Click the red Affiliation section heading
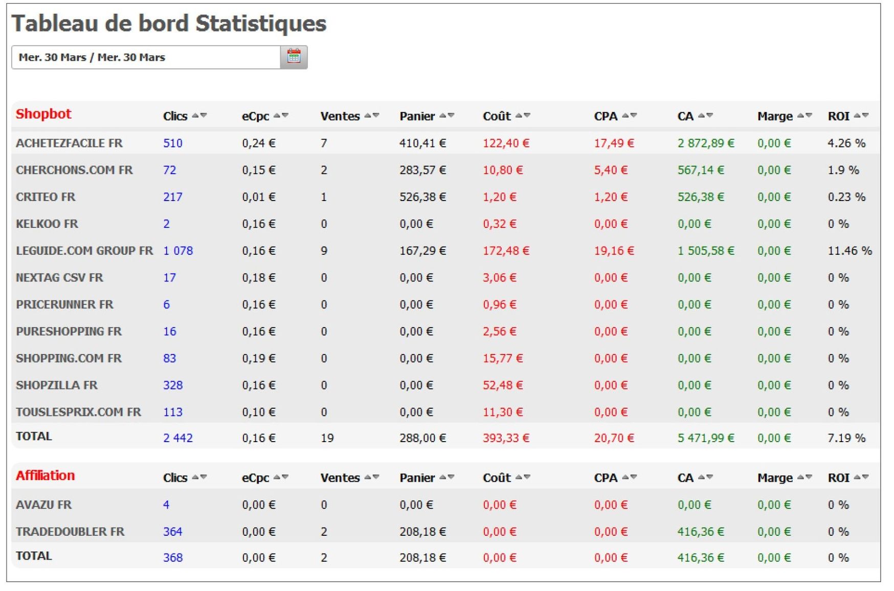The width and height of the screenshot is (894, 591). [x=45, y=475]
